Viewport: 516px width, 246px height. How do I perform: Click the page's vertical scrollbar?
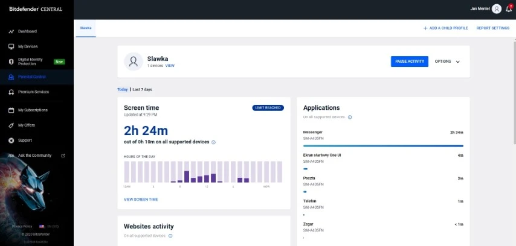[514, 90]
